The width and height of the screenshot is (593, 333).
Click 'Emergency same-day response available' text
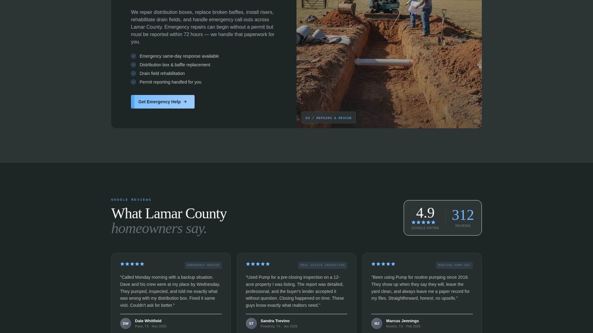(179, 56)
